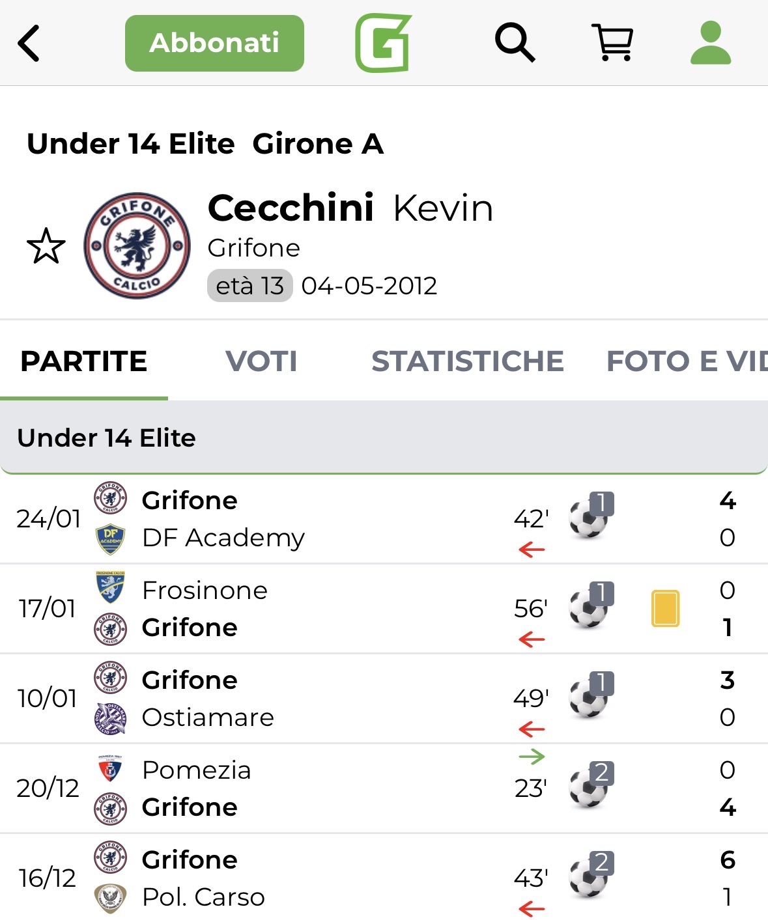Open the shopping cart
768x920 pixels.
(612, 43)
